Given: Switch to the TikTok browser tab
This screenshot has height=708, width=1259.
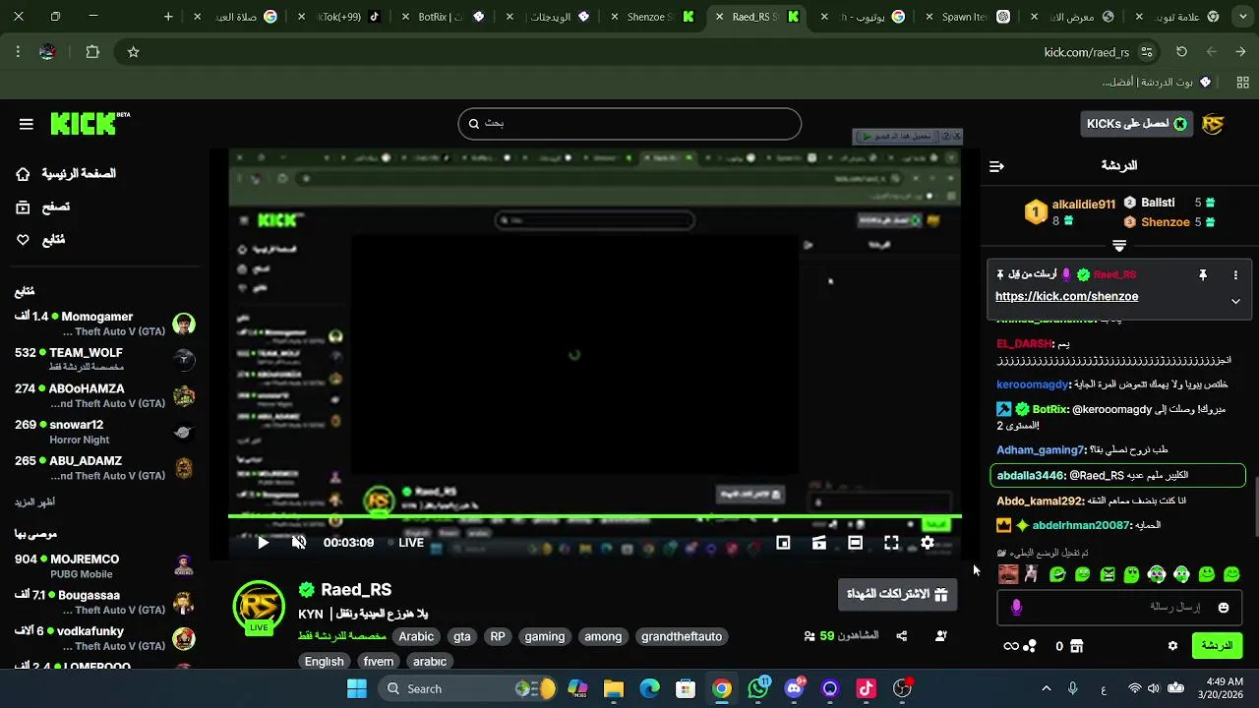Looking at the screenshot, I should [x=339, y=17].
